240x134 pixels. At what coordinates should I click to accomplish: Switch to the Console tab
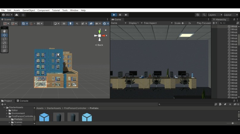pos(23,101)
